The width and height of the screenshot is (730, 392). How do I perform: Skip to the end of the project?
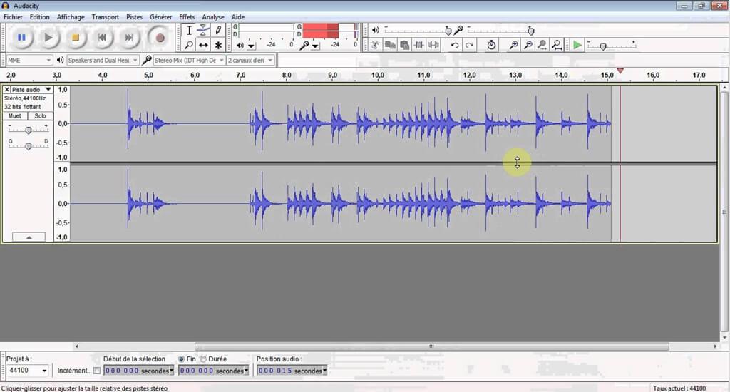130,38
